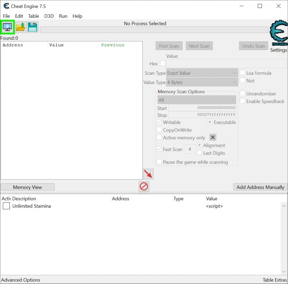The height and width of the screenshot is (284, 288).
Task: Toggle the Executable checkbox
Action: point(210,122)
